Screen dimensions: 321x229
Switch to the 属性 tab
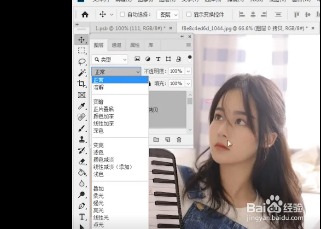click(x=134, y=45)
